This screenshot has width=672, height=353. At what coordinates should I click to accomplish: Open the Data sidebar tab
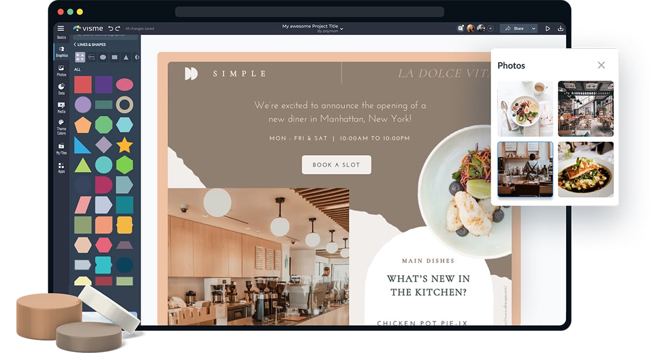(61, 89)
